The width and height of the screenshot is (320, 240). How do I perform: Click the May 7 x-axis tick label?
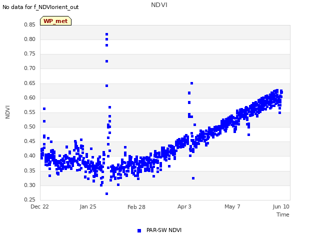(x=232, y=206)
